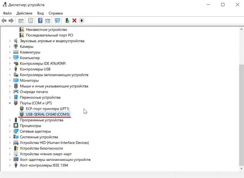Image resolution: width=244 pixels, height=178 pixels.
Task: Click the icon beside Хост-контроллеры IEEE 1394
Action: pos(16,165)
